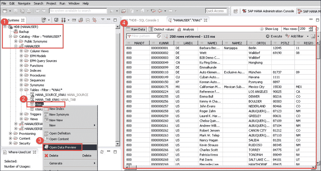Click refresh icon beside Max rows field
The image size is (321, 171).
(318, 29)
